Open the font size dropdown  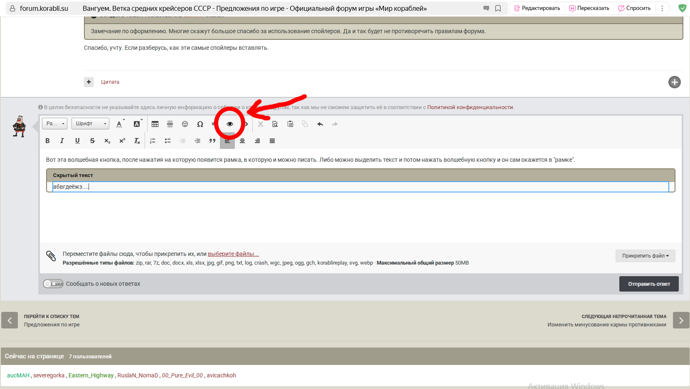(x=55, y=124)
